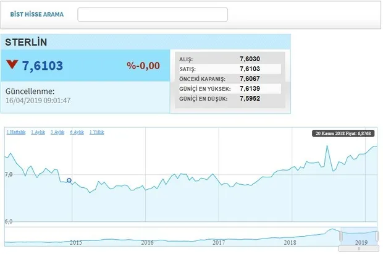Click the update timestamp 16/04/2019 09:01:47
The height and width of the screenshot is (254, 383).
pos(38,101)
